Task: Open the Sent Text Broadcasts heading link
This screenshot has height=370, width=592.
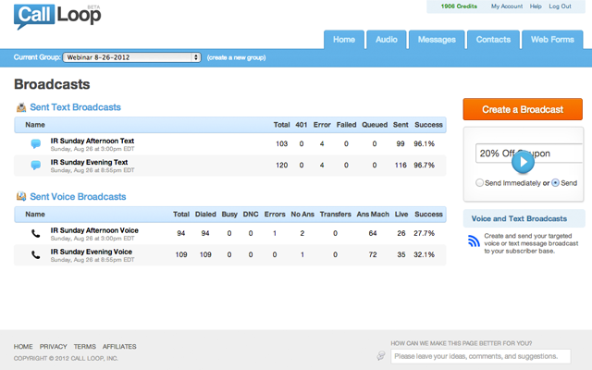Action: (76, 107)
